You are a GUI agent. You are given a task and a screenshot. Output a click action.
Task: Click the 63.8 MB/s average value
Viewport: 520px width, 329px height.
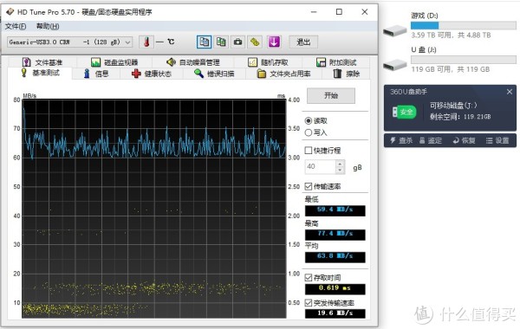click(x=335, y=256)
